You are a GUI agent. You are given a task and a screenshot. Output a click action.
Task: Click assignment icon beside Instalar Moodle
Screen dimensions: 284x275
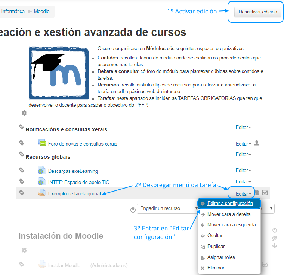pyautogui.click(x=42, y=264)
